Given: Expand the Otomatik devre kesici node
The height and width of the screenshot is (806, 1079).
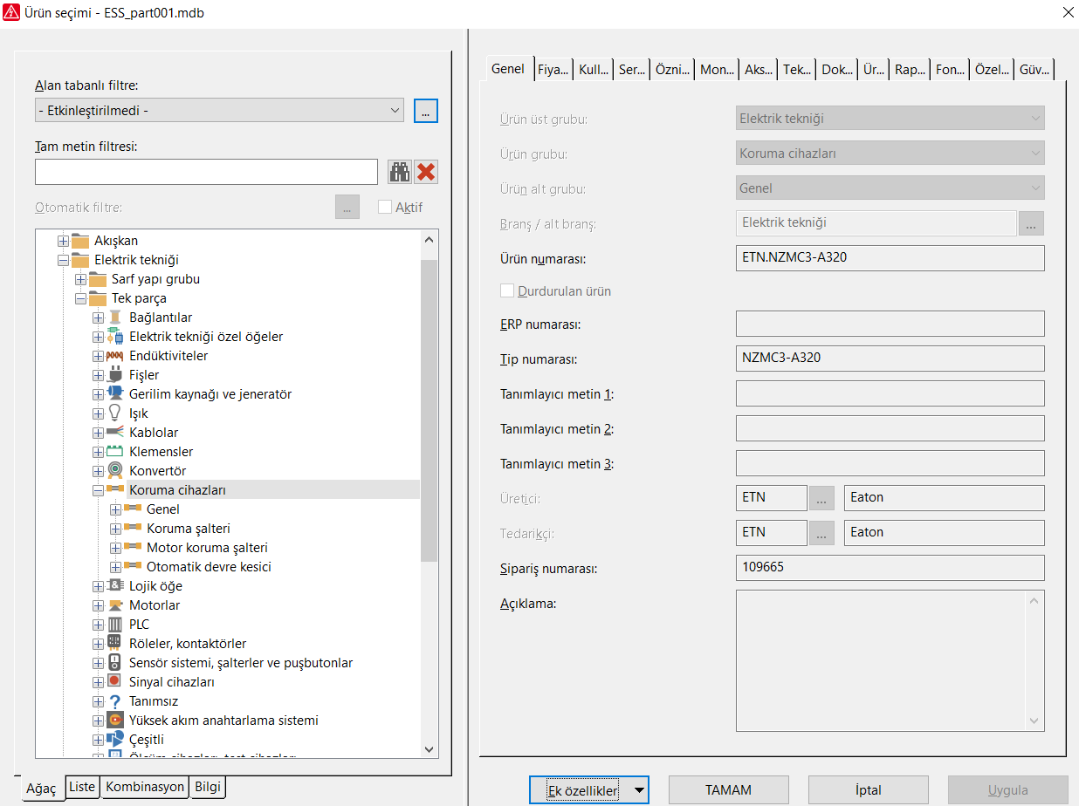Looking at the screenshot, I should coord(115,567).
